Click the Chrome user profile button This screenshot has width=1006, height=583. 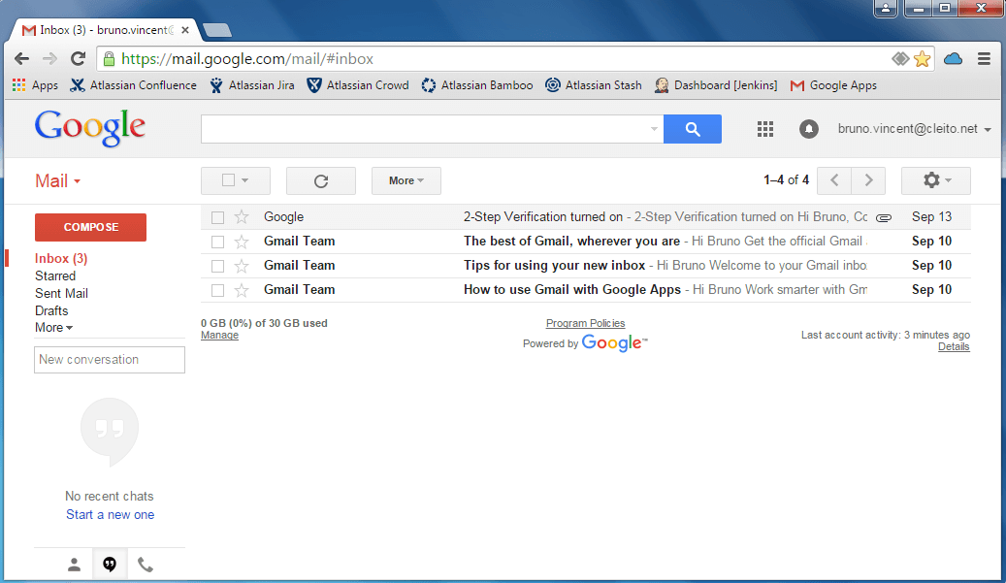pyautogui.click(x=886, y=9)
